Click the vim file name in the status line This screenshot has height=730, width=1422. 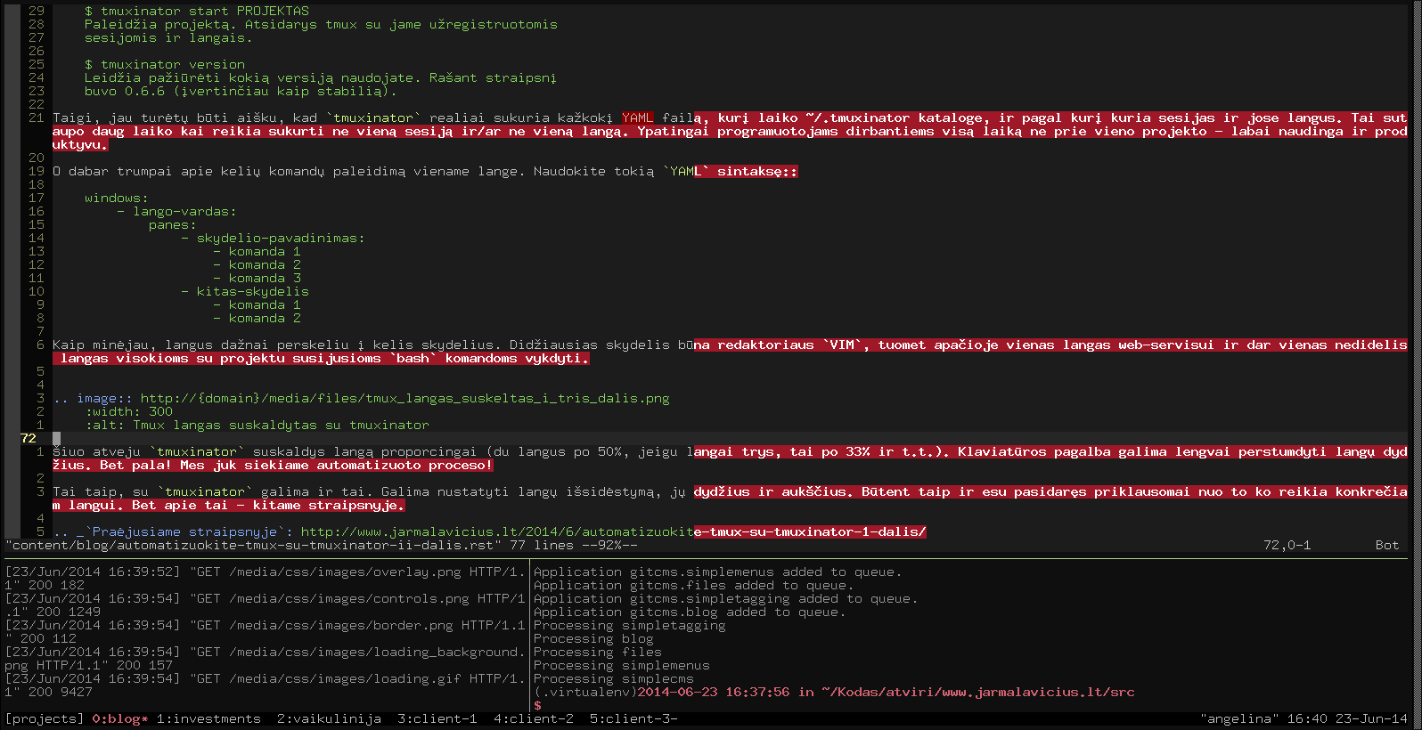tap(253, 545)
